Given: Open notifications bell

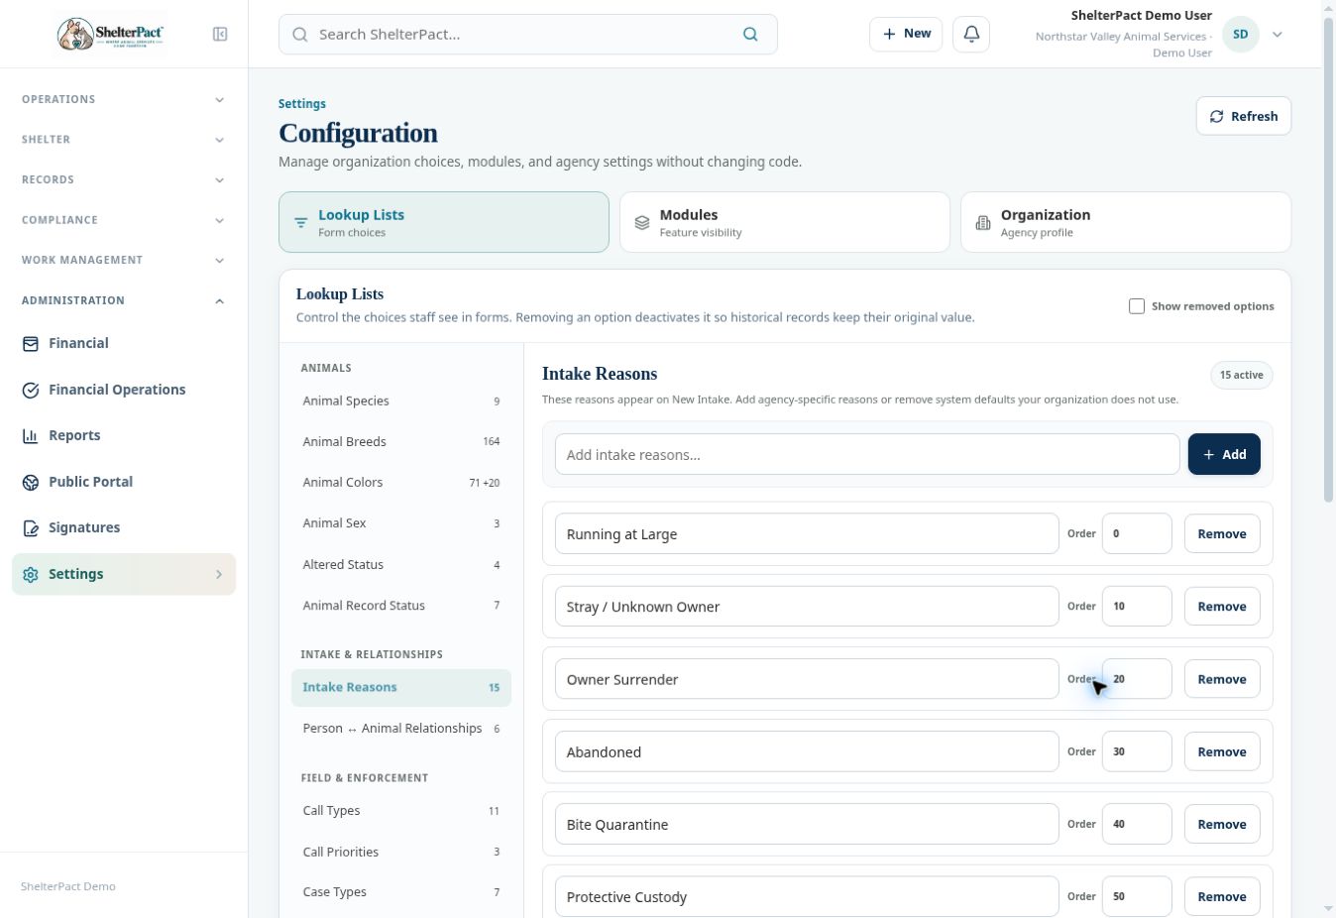Looking at the screenshot, I should 971,34.
